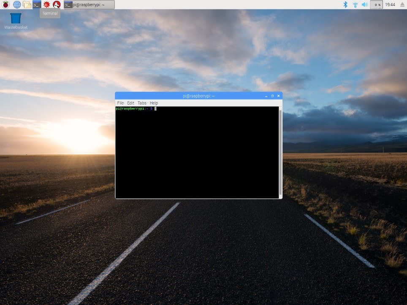Toggle the CPU usage monitor display
Screen dimensions: 407x305
pyautogui.click(x=375, y=5)
